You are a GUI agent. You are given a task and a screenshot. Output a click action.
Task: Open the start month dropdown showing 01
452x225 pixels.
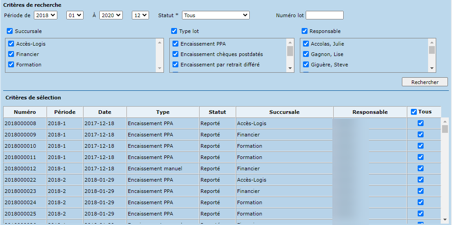pyautogui.click(x=75, y=15)
